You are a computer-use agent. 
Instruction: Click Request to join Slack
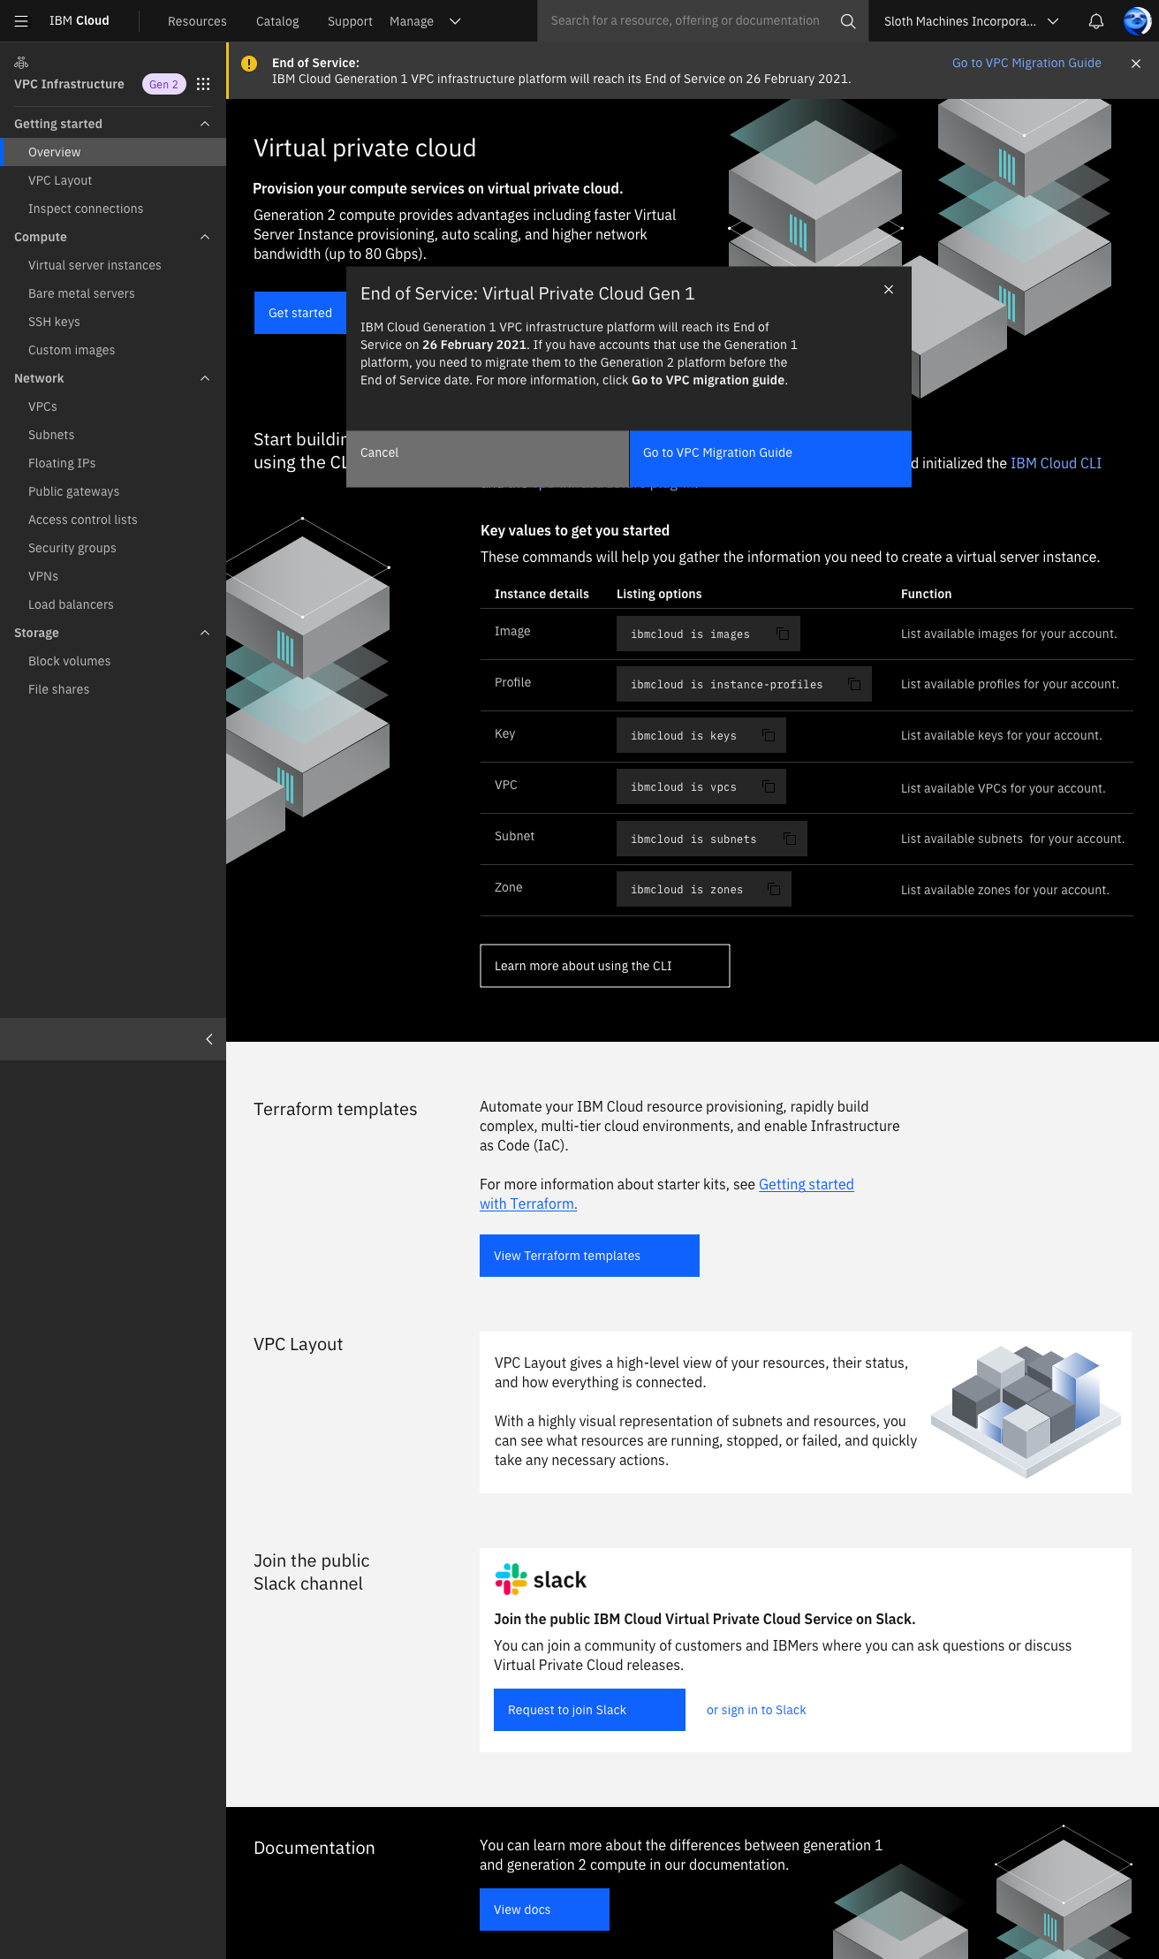pos(589,1710)
